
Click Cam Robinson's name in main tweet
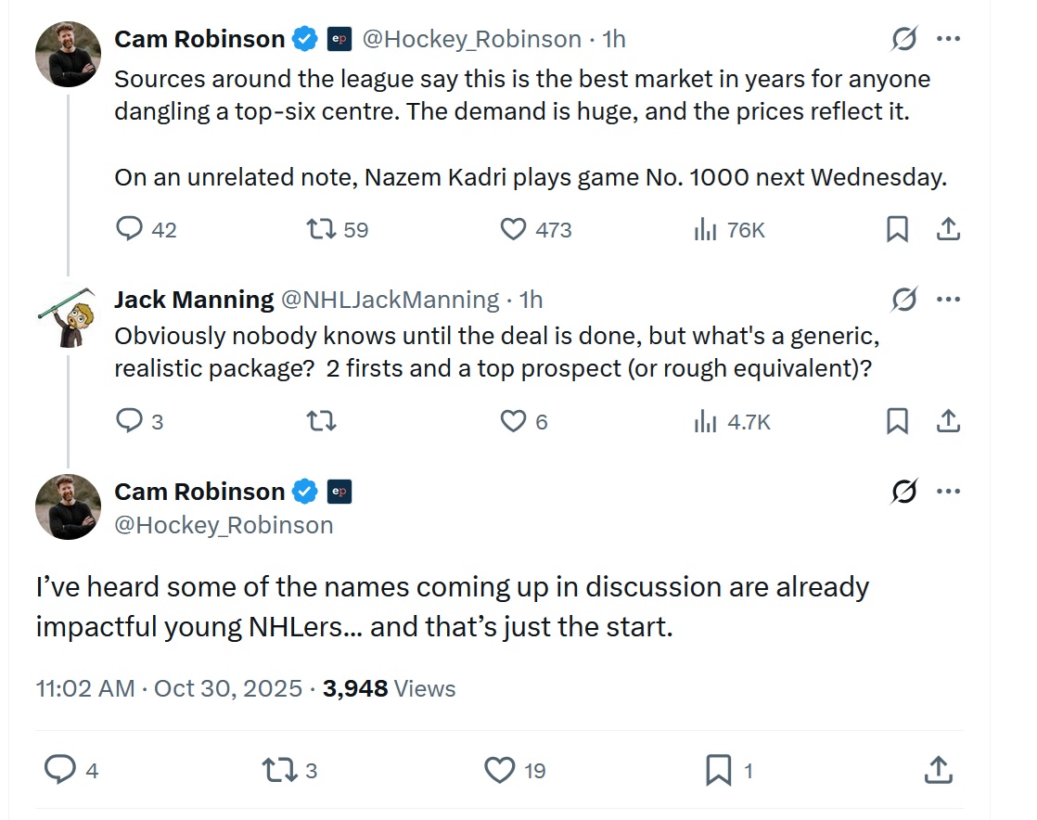click(199, 492)
